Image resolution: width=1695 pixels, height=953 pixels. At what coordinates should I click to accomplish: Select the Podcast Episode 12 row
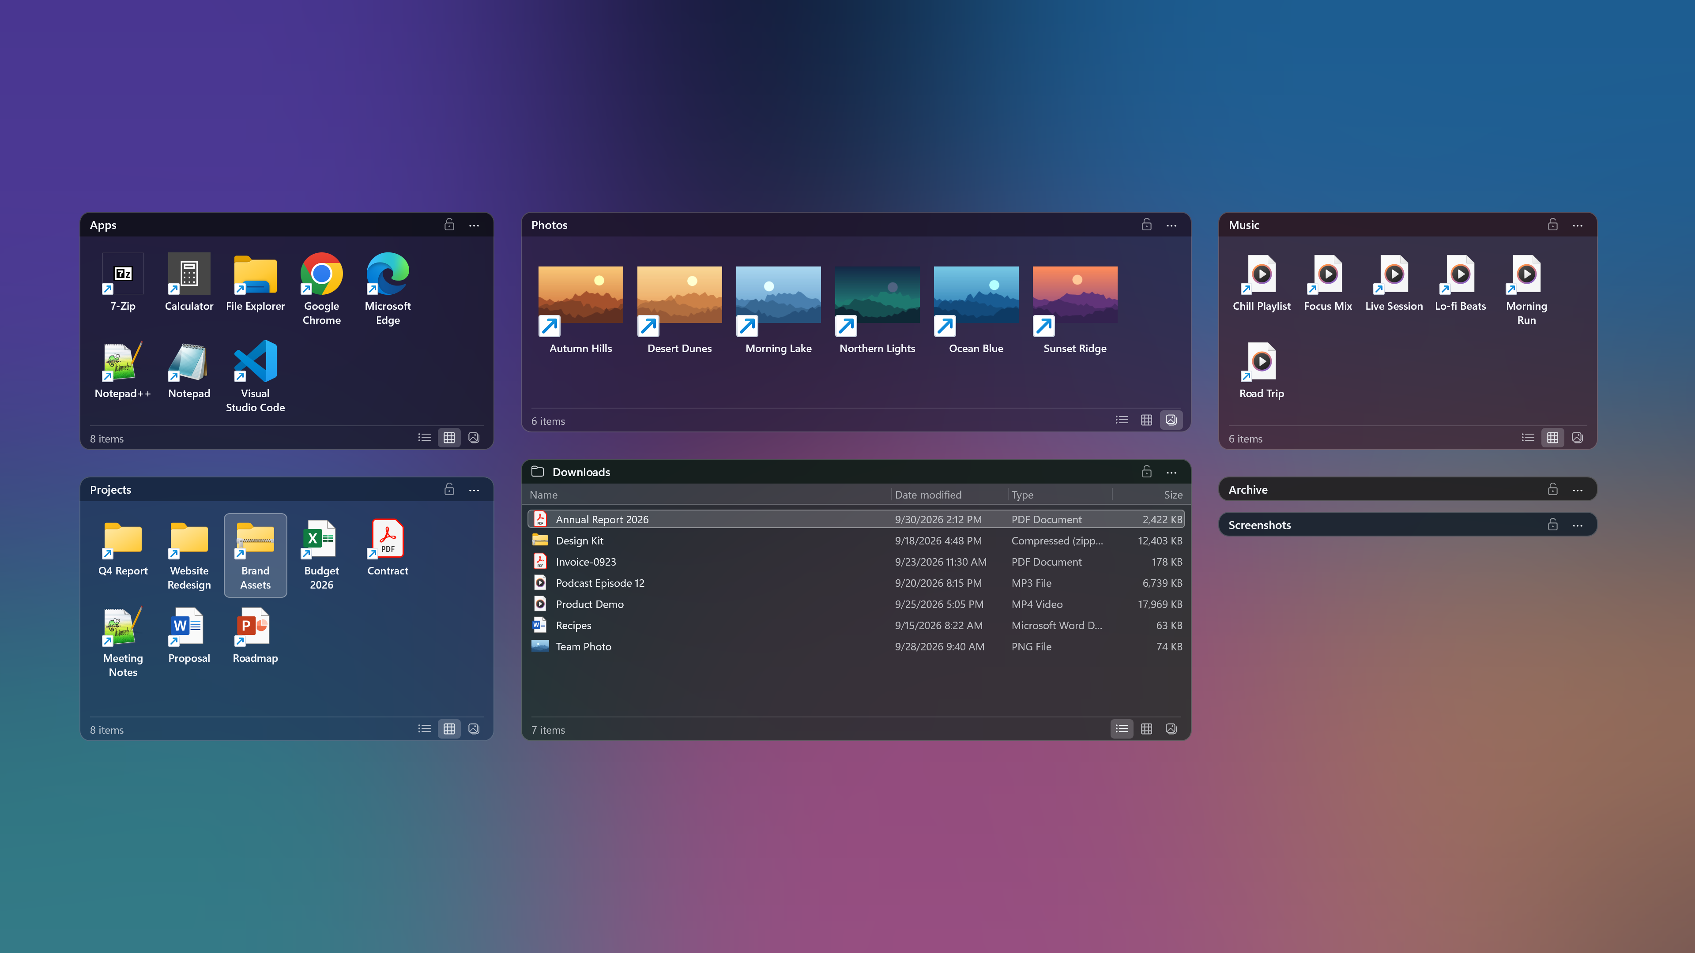click(x=856, y=583)
